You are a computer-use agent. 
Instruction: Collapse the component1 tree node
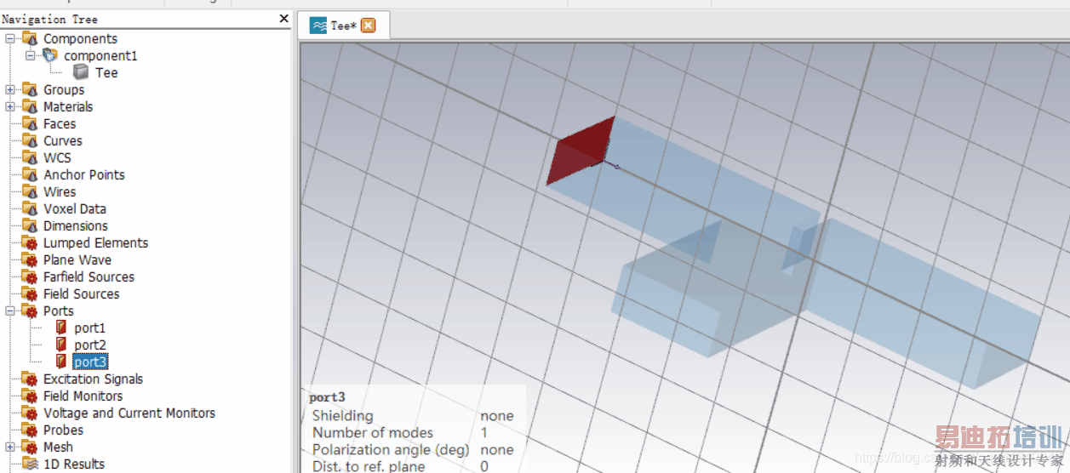tap(31, 55)
